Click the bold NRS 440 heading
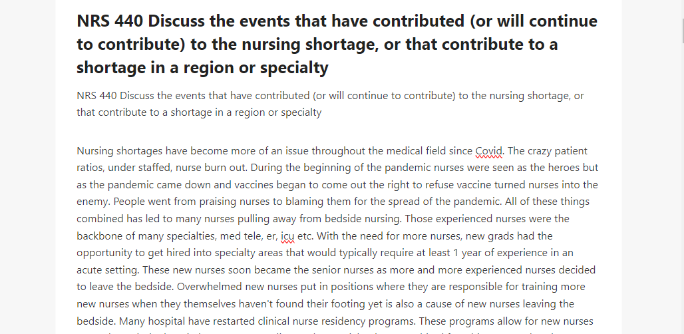The width and height of the screenshot is (684, 334). point(337,45)
